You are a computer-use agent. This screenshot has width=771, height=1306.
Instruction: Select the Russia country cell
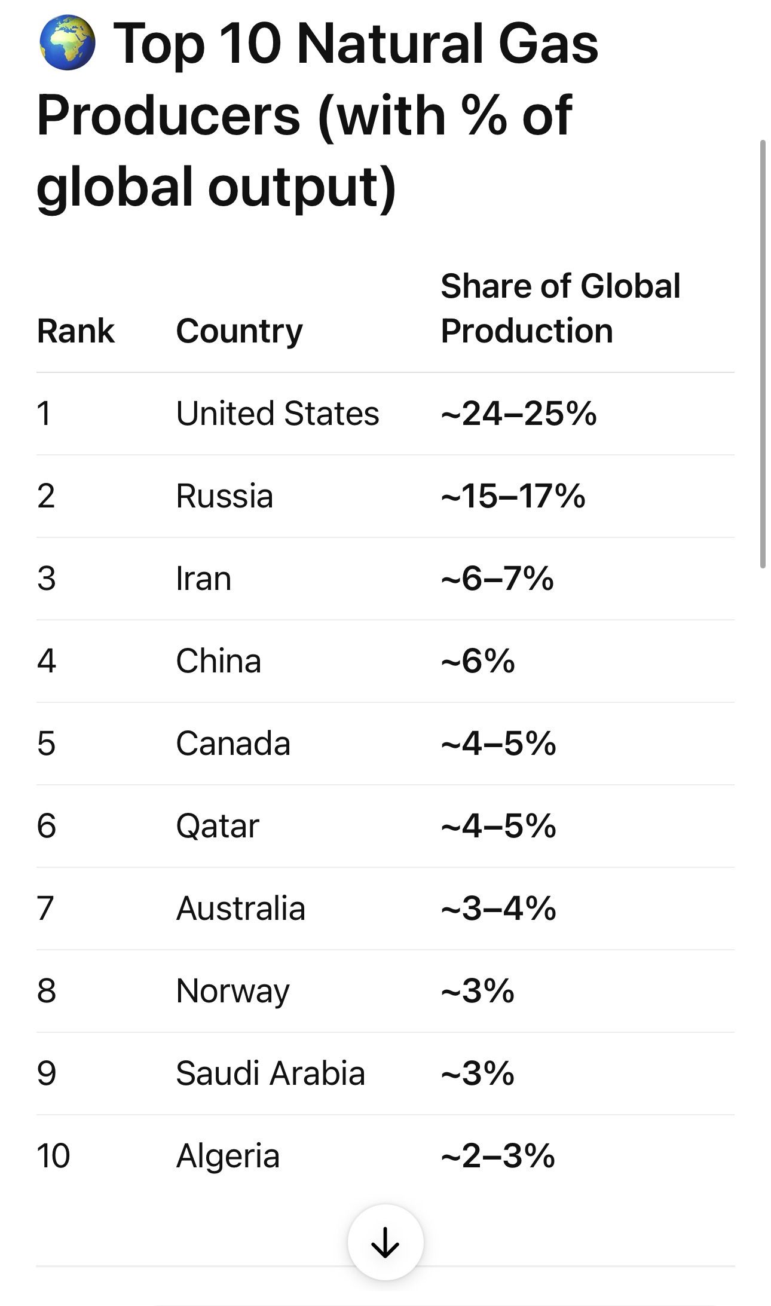224,496
